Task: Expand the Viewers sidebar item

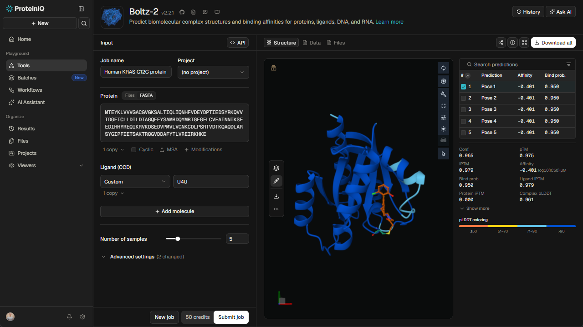Action: click(x=46, y=165)
